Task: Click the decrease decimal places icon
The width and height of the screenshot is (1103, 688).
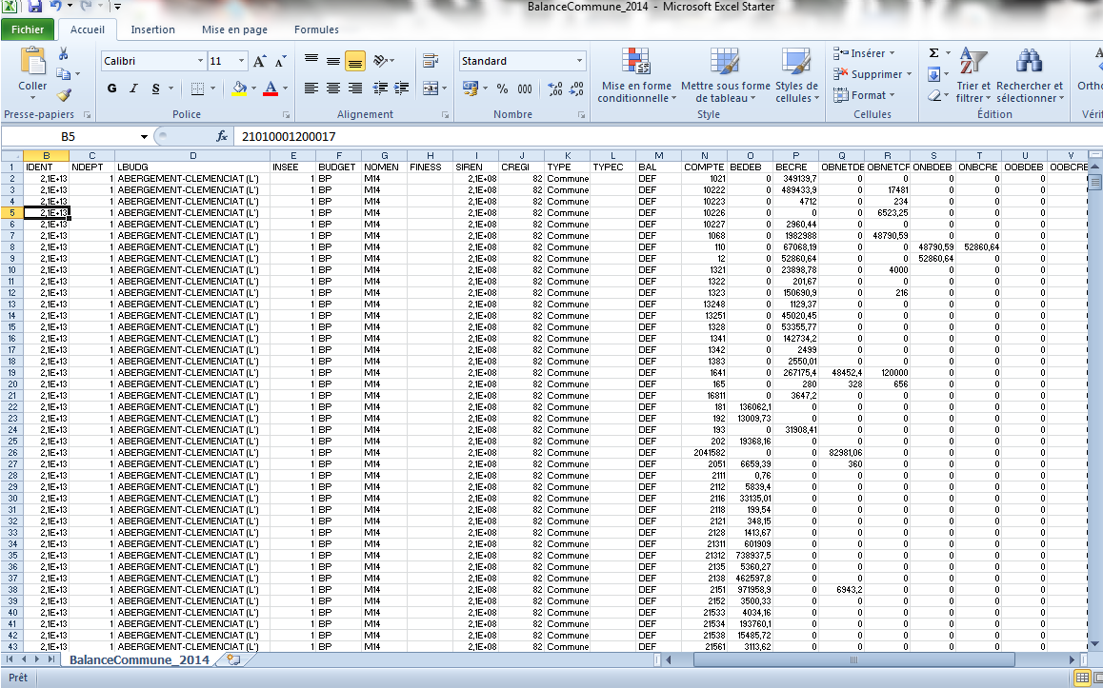Action: click(x=576, y=88)
